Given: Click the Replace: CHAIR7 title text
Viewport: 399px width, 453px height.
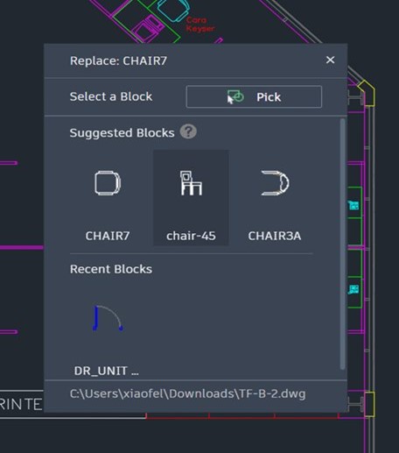Looking at the screenshot, I should click(118, 60).
